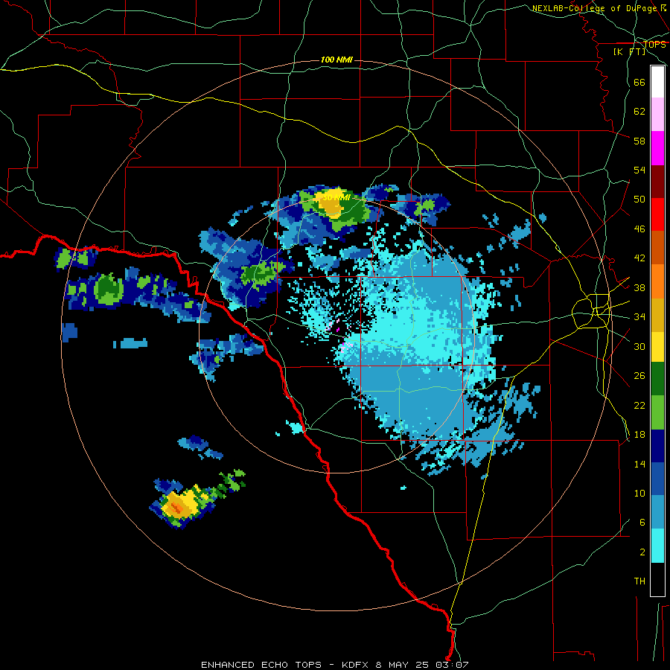Click the "66" legend value

click(639, 82)
